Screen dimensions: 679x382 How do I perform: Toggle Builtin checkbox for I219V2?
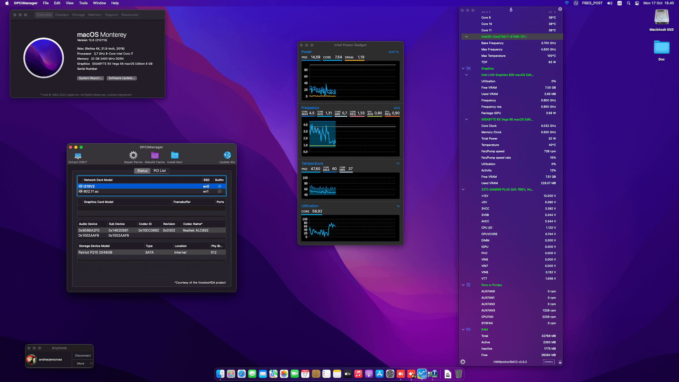click(220, 186)
